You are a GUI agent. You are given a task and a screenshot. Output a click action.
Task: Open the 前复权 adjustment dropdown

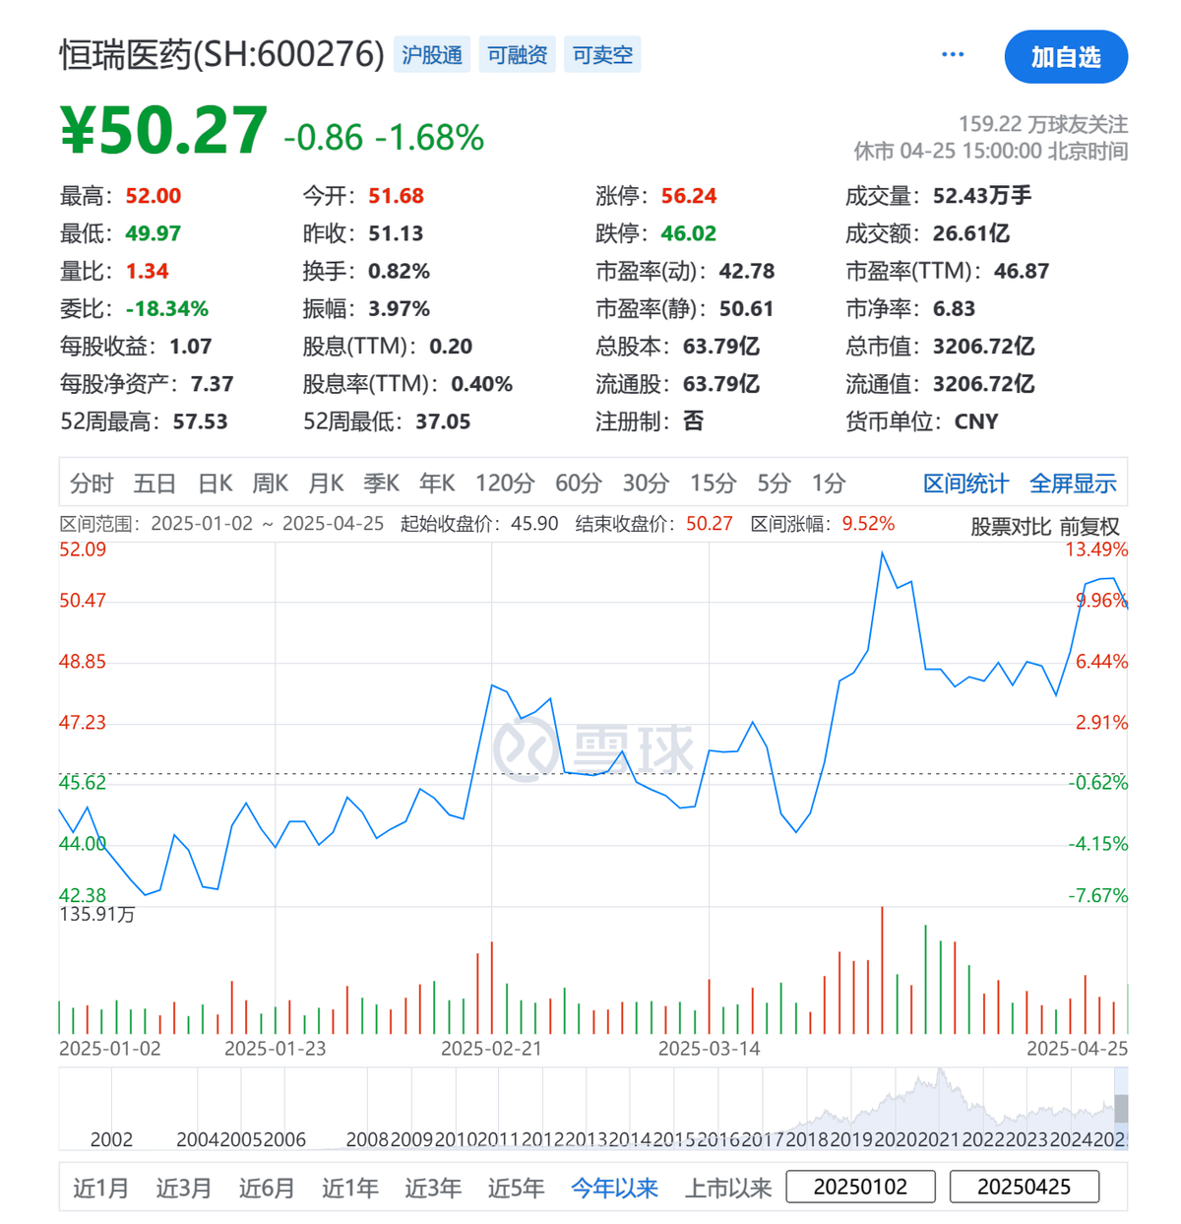pyautogui.click(x=1089, y=527)
